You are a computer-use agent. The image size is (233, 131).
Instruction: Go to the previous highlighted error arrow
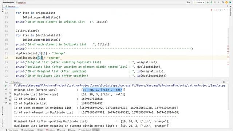[x=225, y=10]
